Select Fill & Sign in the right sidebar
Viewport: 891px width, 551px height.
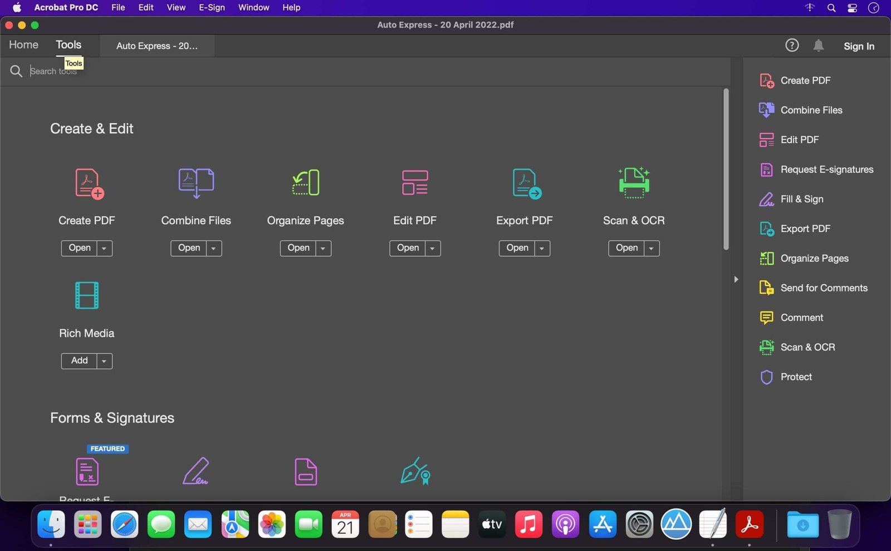(802, 199)
